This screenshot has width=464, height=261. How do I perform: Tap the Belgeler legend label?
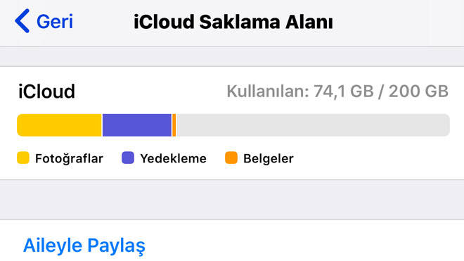[269, 158]
